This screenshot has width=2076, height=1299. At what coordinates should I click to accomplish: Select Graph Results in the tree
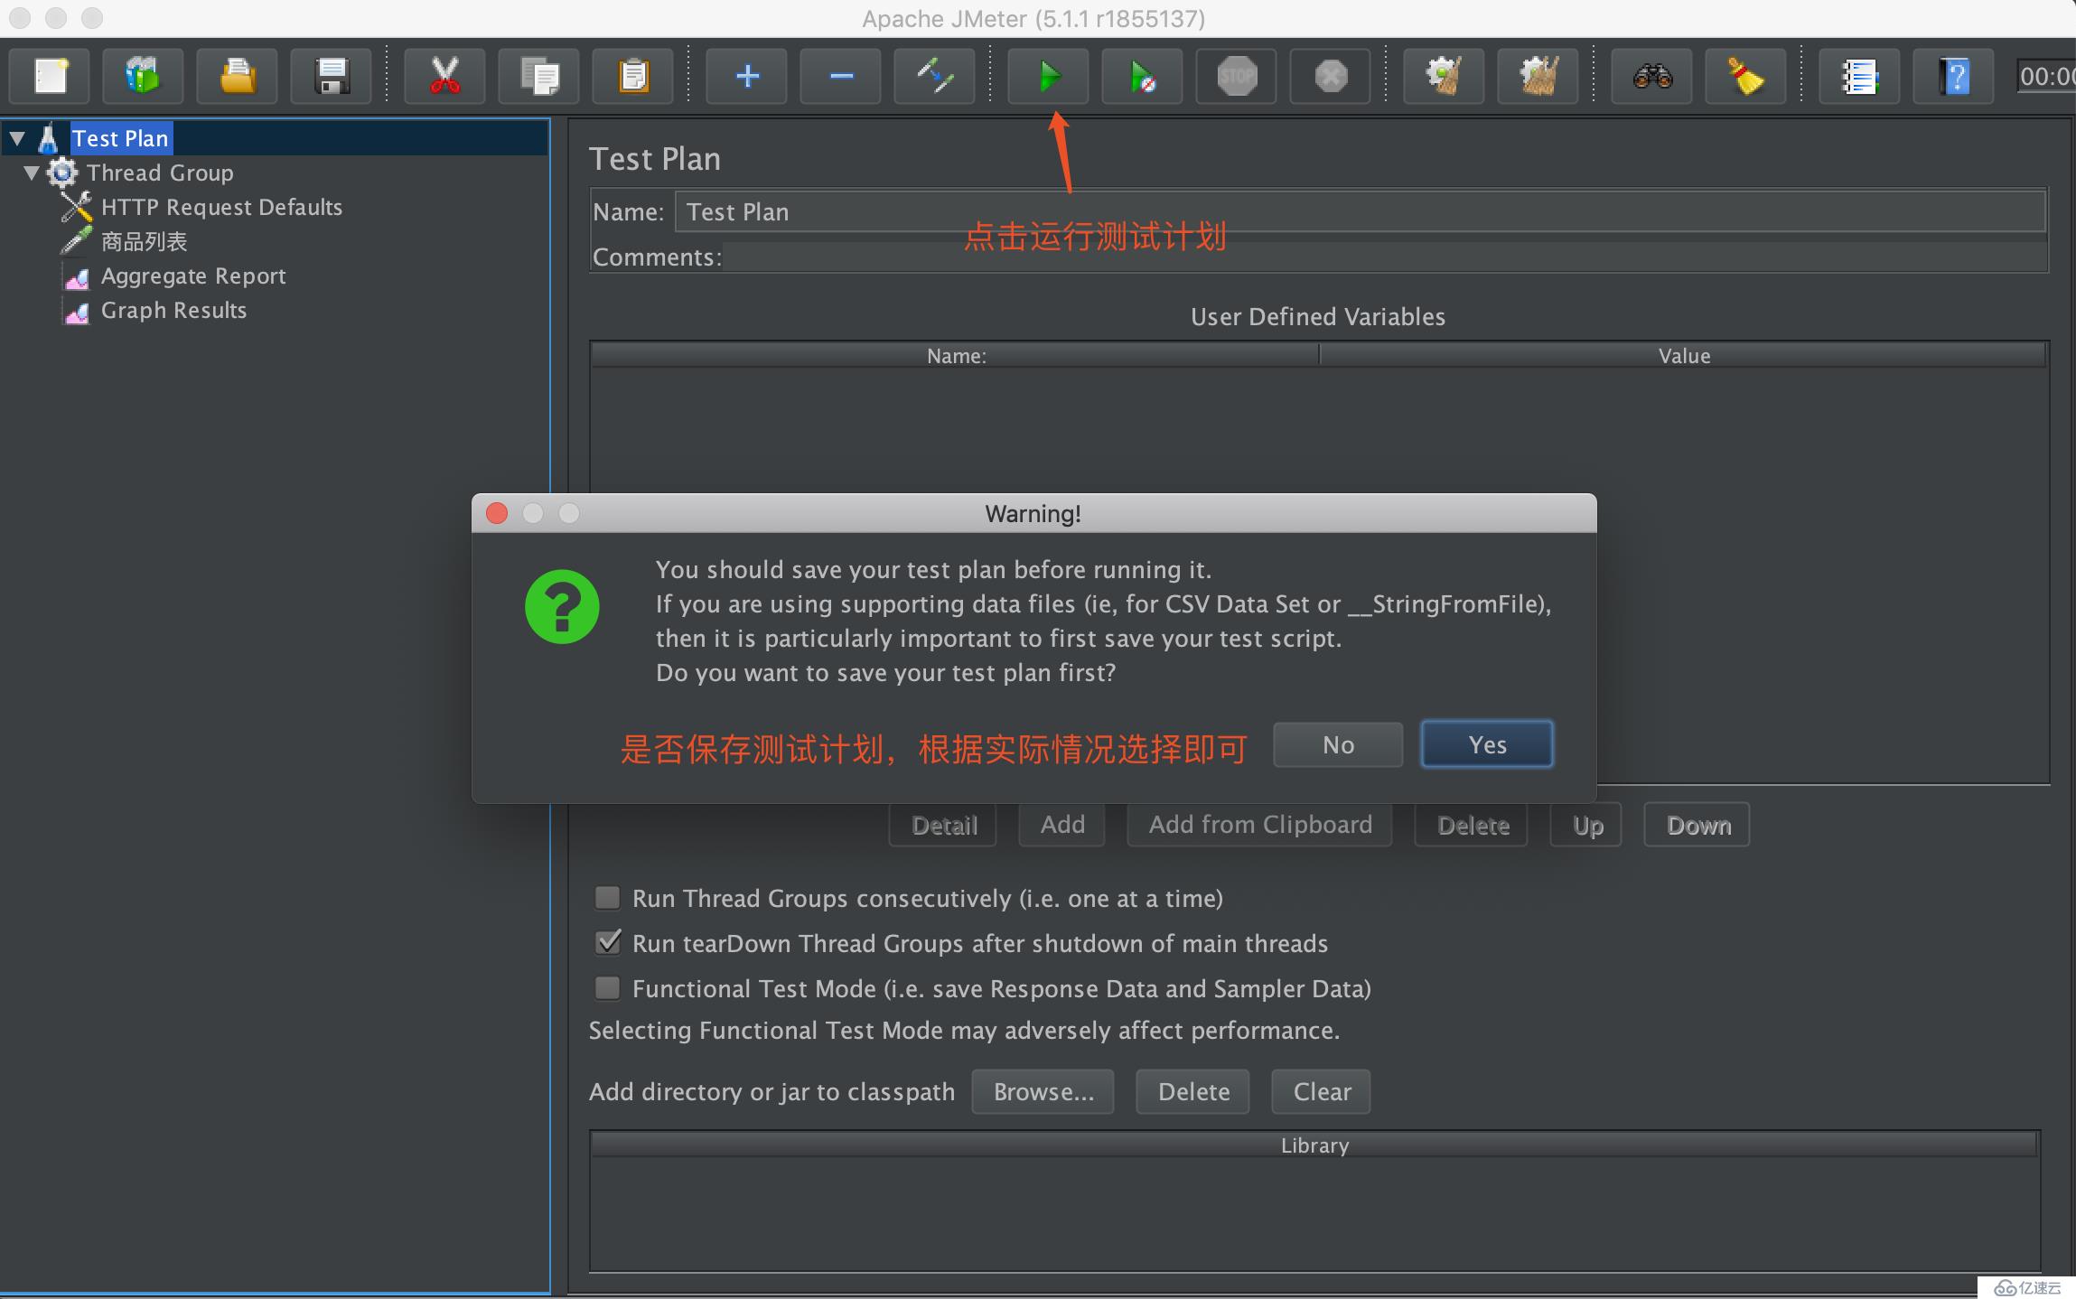pyautogui.click(x=173, y=310)
